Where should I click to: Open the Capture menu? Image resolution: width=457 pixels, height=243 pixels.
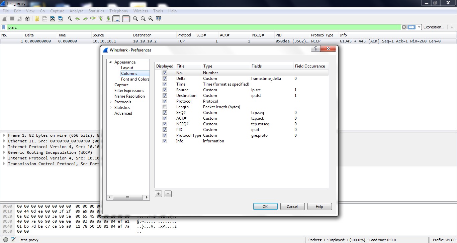pos(57,11)
